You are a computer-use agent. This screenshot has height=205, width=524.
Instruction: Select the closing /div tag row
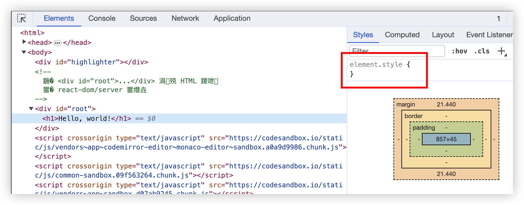[47, 128]
